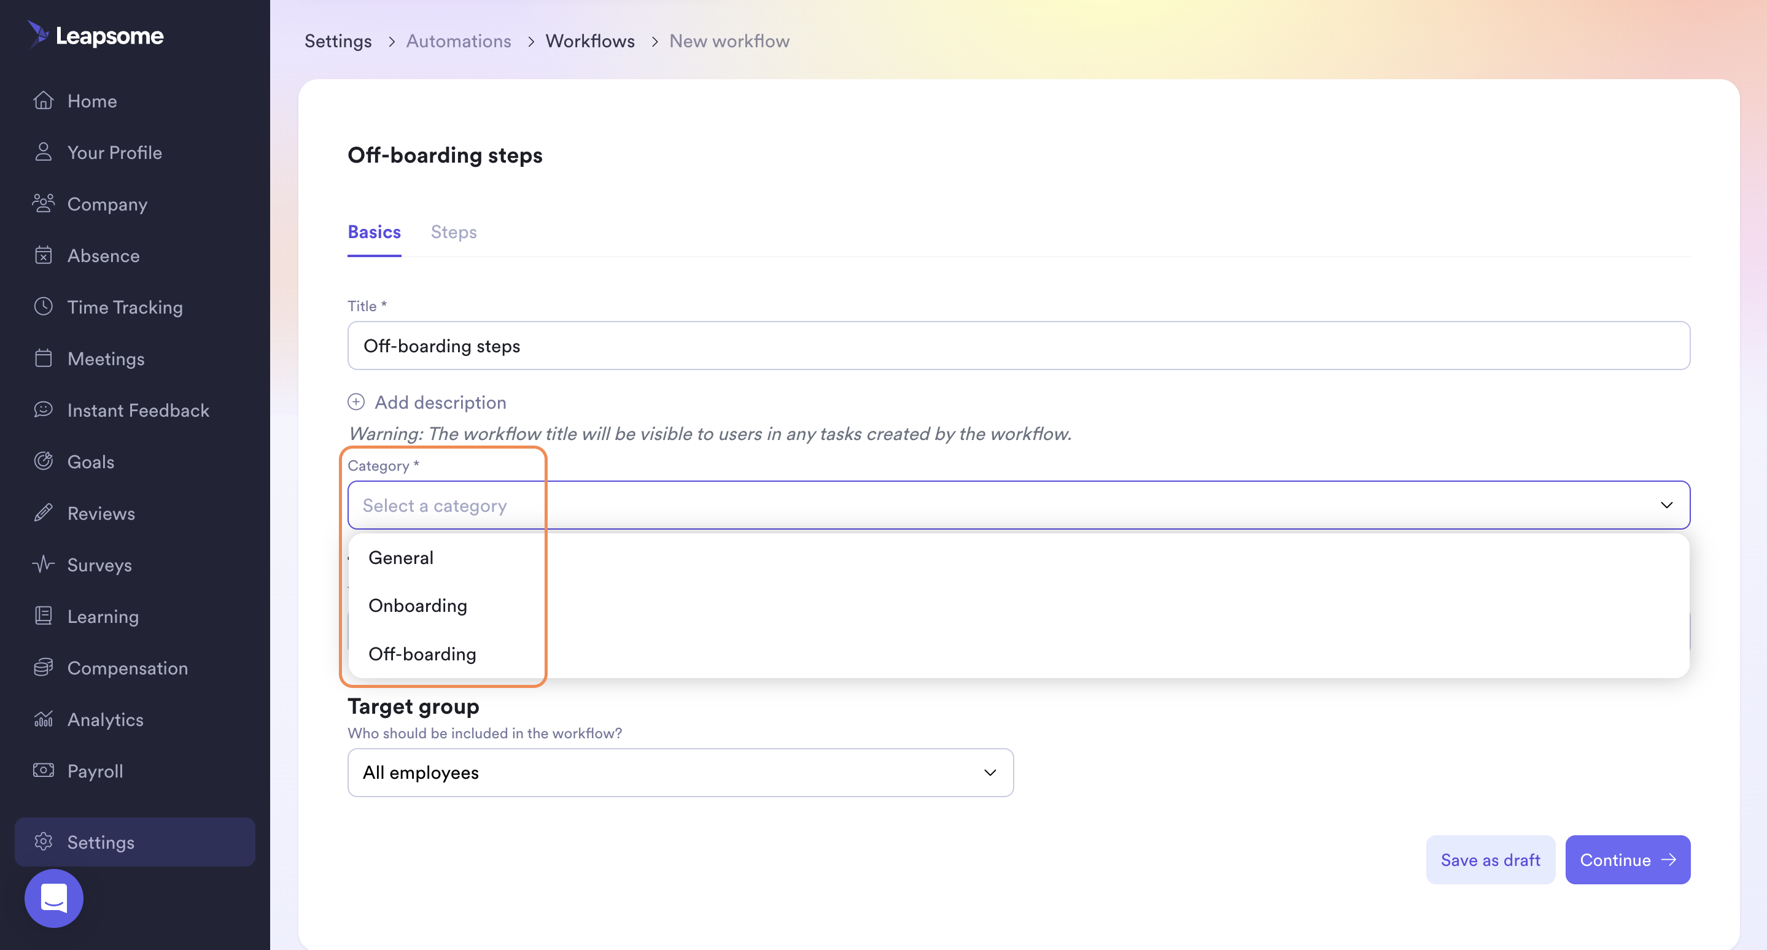Click the Surveys pulse icon

pyautogui.click(x=43, y=564)
